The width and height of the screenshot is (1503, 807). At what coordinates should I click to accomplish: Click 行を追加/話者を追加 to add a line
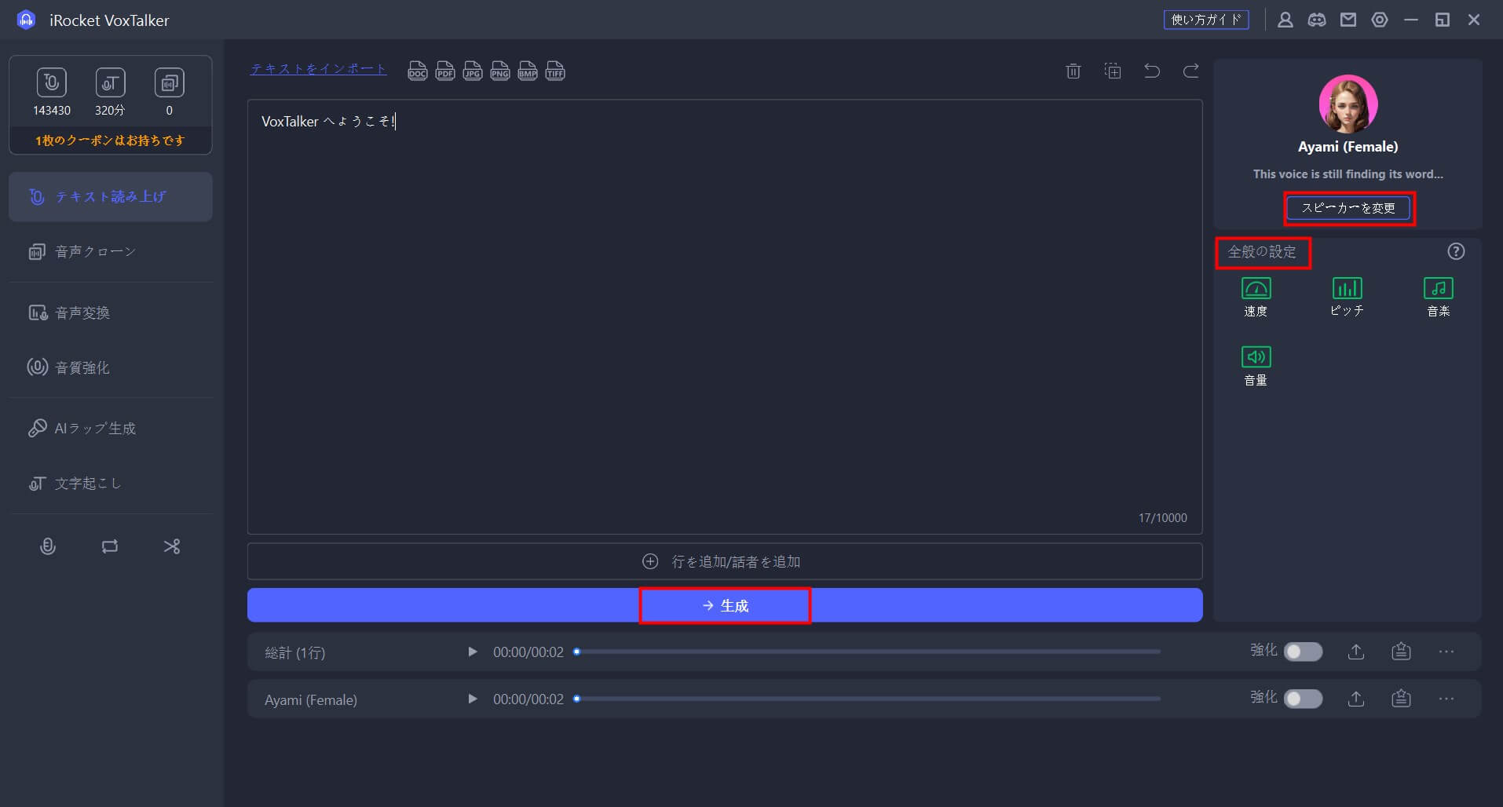pyautogui.click(x=725, y=561)
